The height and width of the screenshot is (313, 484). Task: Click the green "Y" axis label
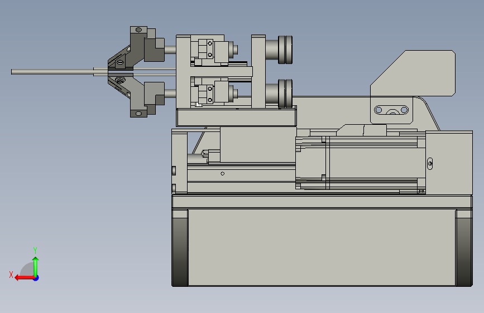coord(35,250)
